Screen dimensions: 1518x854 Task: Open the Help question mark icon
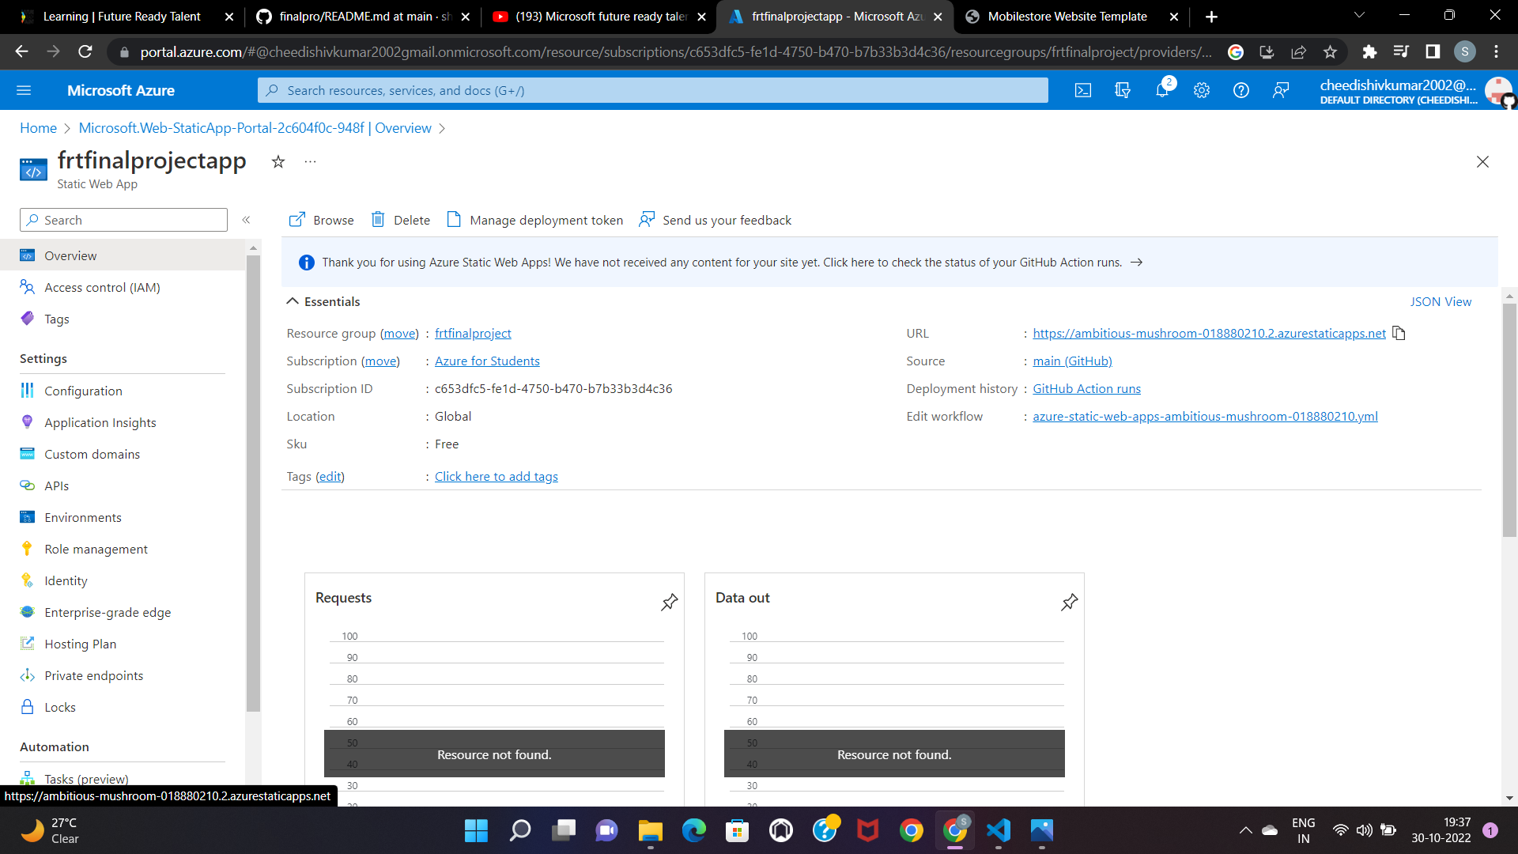[x=1240, y=90]
